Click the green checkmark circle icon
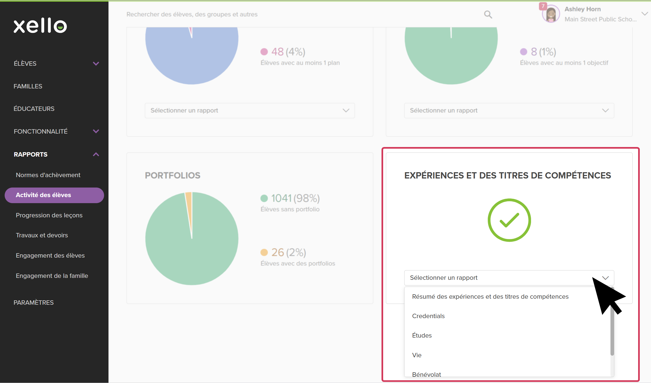 click(509, 220)
